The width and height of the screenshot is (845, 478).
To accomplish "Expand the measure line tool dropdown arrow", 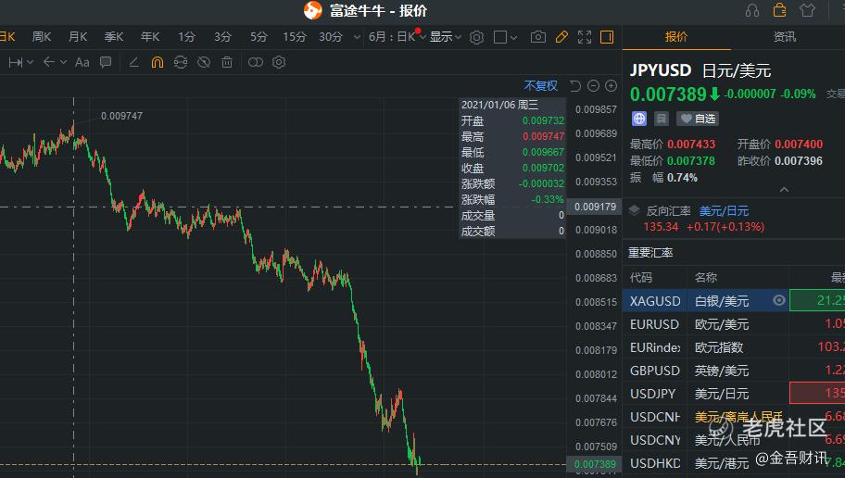I will point(31,62).
